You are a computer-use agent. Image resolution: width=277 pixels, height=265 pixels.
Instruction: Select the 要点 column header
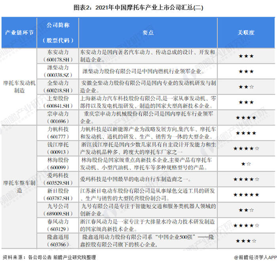pos(148,33)
